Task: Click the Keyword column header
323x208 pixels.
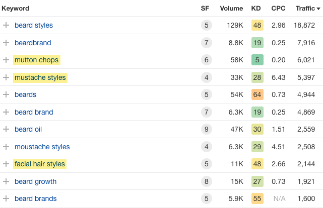Action: coord(16,9)
